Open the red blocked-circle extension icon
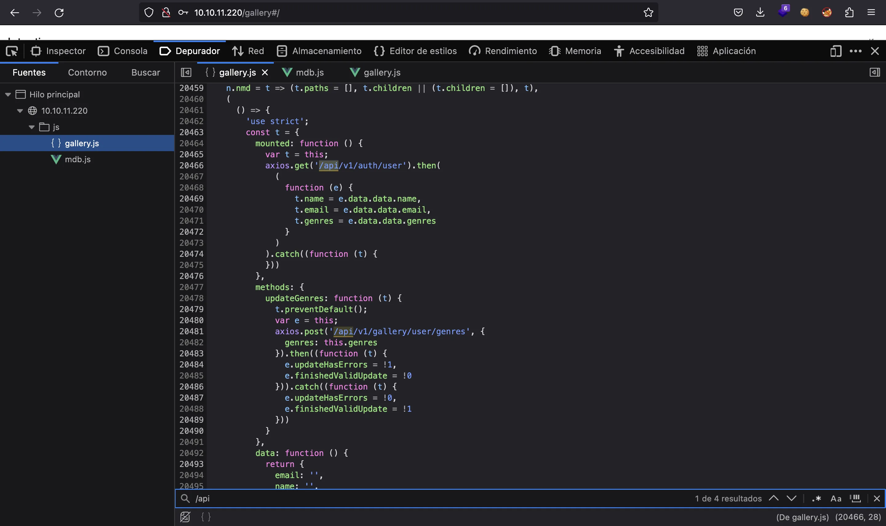 point(827,13)
